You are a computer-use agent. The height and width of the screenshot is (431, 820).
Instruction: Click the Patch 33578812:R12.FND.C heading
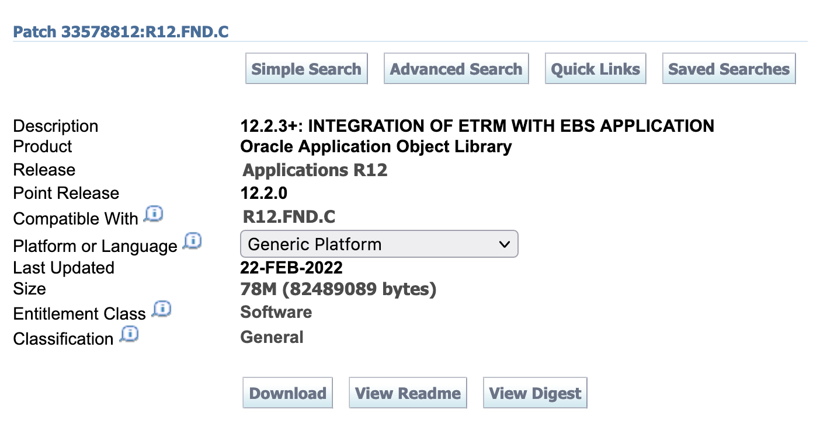[x=120, y=31]
